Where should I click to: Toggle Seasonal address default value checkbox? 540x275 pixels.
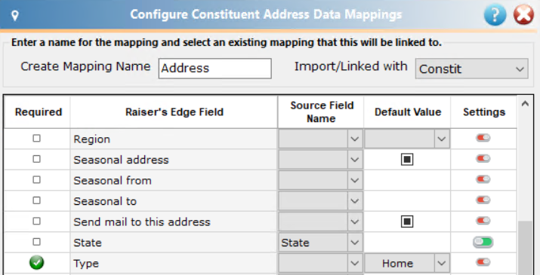(x=407, y=160)
